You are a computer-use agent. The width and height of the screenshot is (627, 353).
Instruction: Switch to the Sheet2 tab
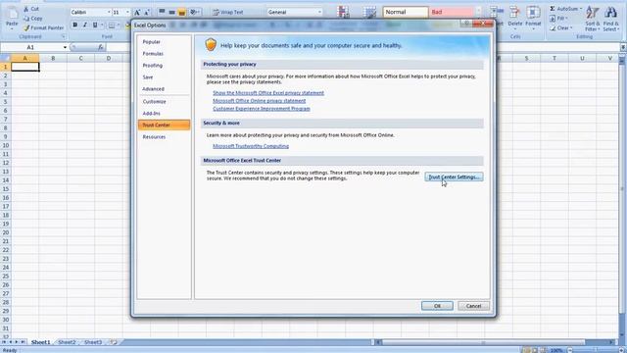pos(67,342)
